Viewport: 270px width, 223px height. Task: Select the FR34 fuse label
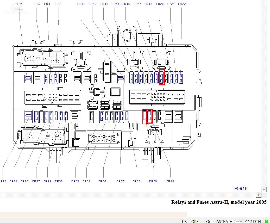pos(86,181)
